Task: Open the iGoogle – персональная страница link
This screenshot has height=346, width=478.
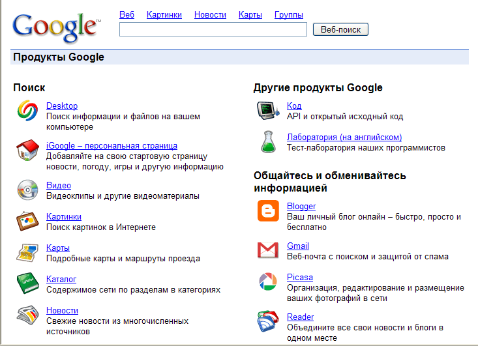Action: [112, 145]
